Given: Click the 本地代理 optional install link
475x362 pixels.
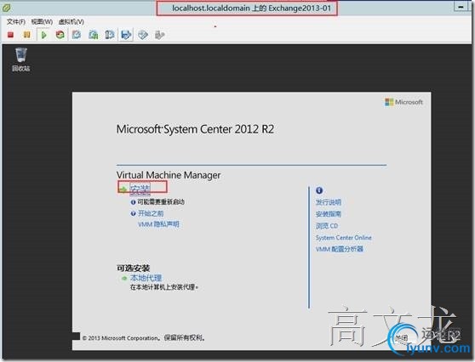Looking at the screenshot, I should click(146, 278).
